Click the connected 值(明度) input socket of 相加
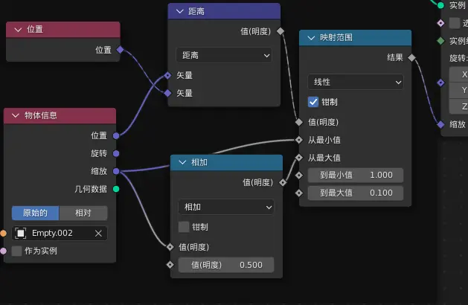Image resolution: width=468 pixels, height=305 pixels. (170, 247)
